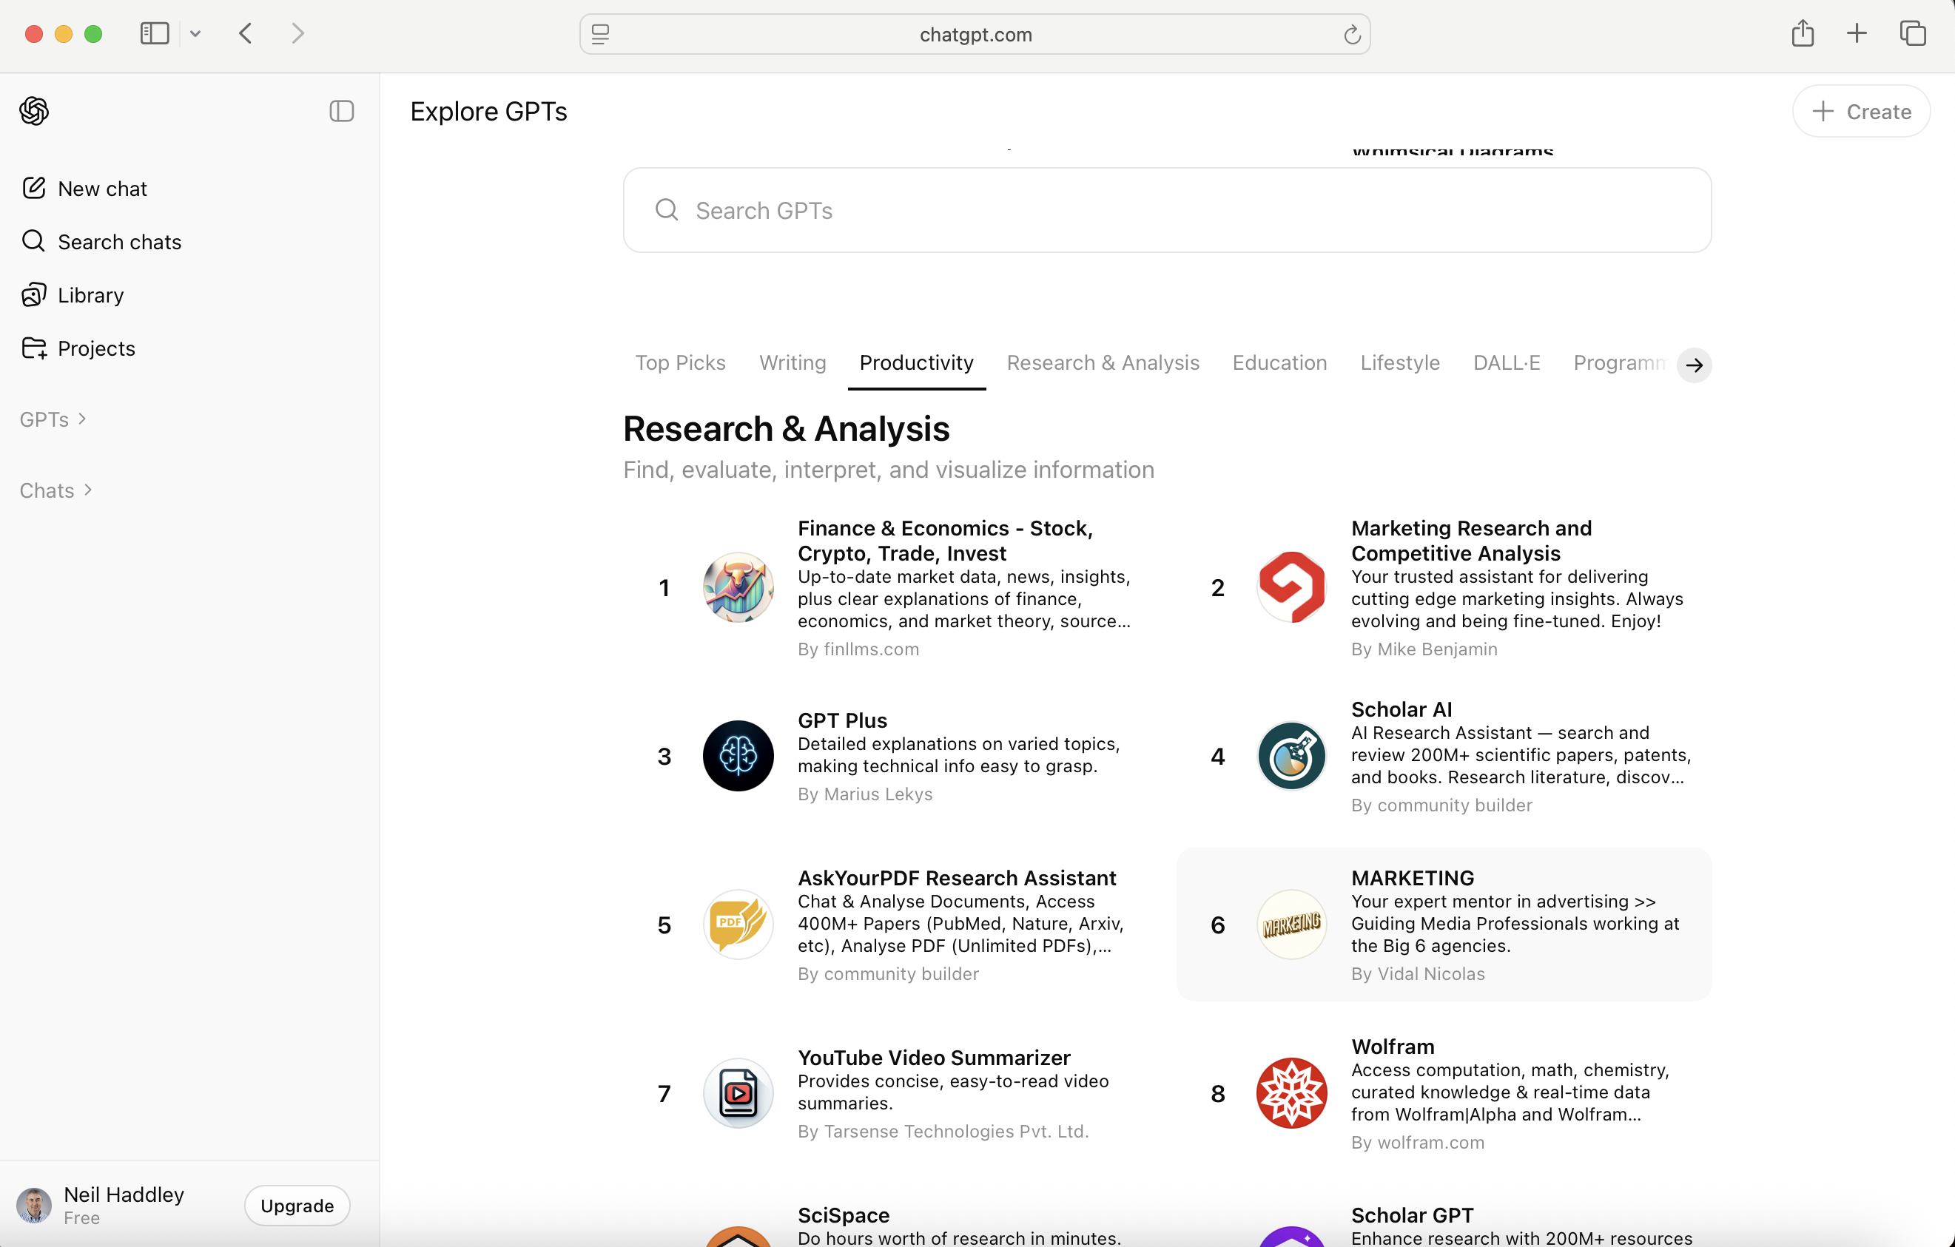Expand the GPTs section
Viewport: 1955px width, 1247px height.
pyautogui.click(x=53, y=419)
